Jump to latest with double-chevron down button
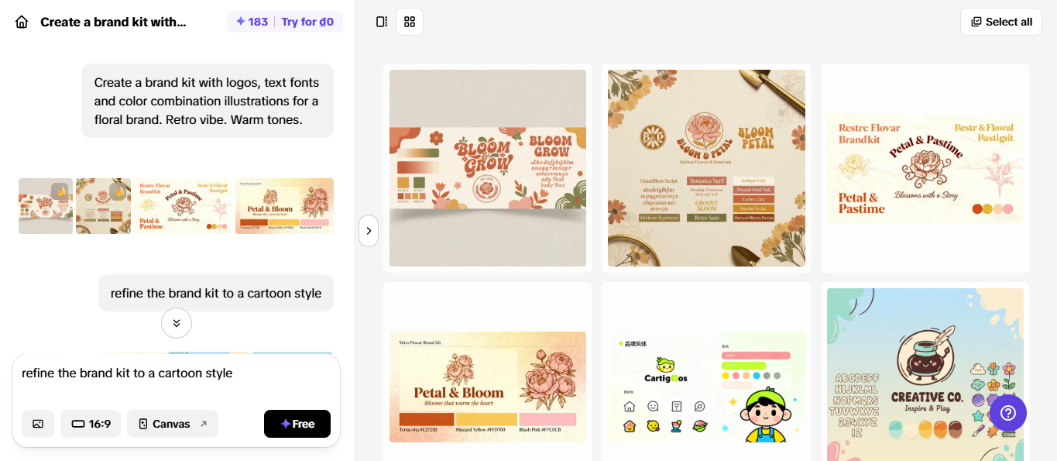The height and width of the screenshot is (461, 1057). click(x=177, y=323)
